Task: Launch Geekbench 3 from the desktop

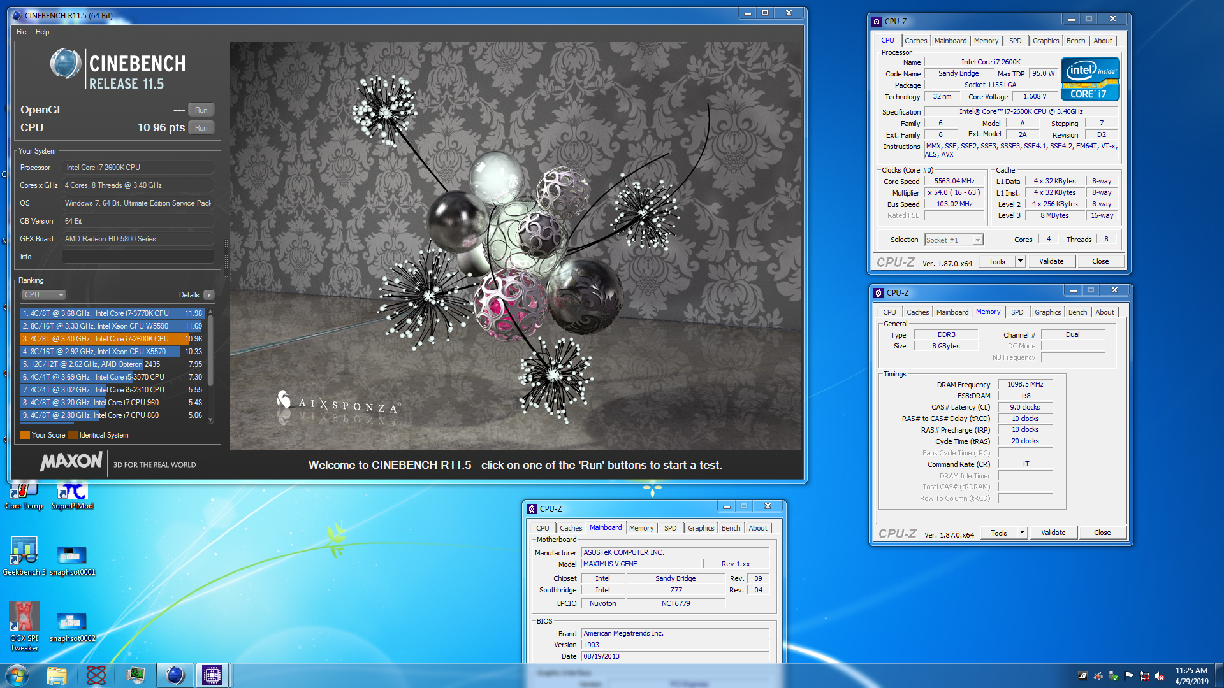Action: click(x=24, y=555)
